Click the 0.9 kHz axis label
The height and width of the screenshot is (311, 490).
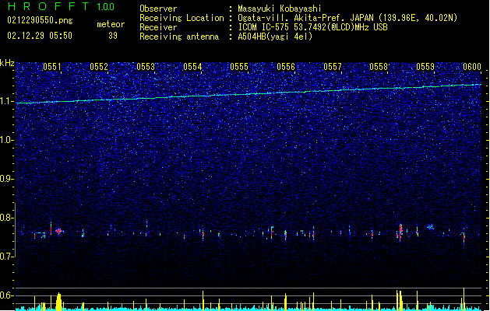[7, 179]
